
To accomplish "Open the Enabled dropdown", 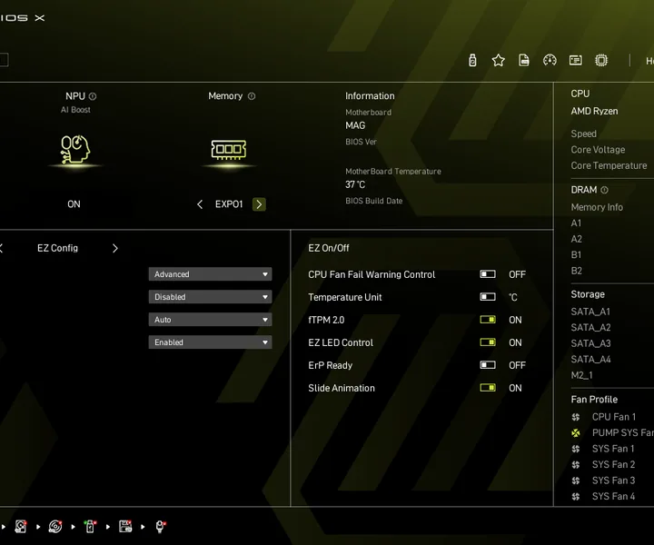I will [x=210, y=342].
